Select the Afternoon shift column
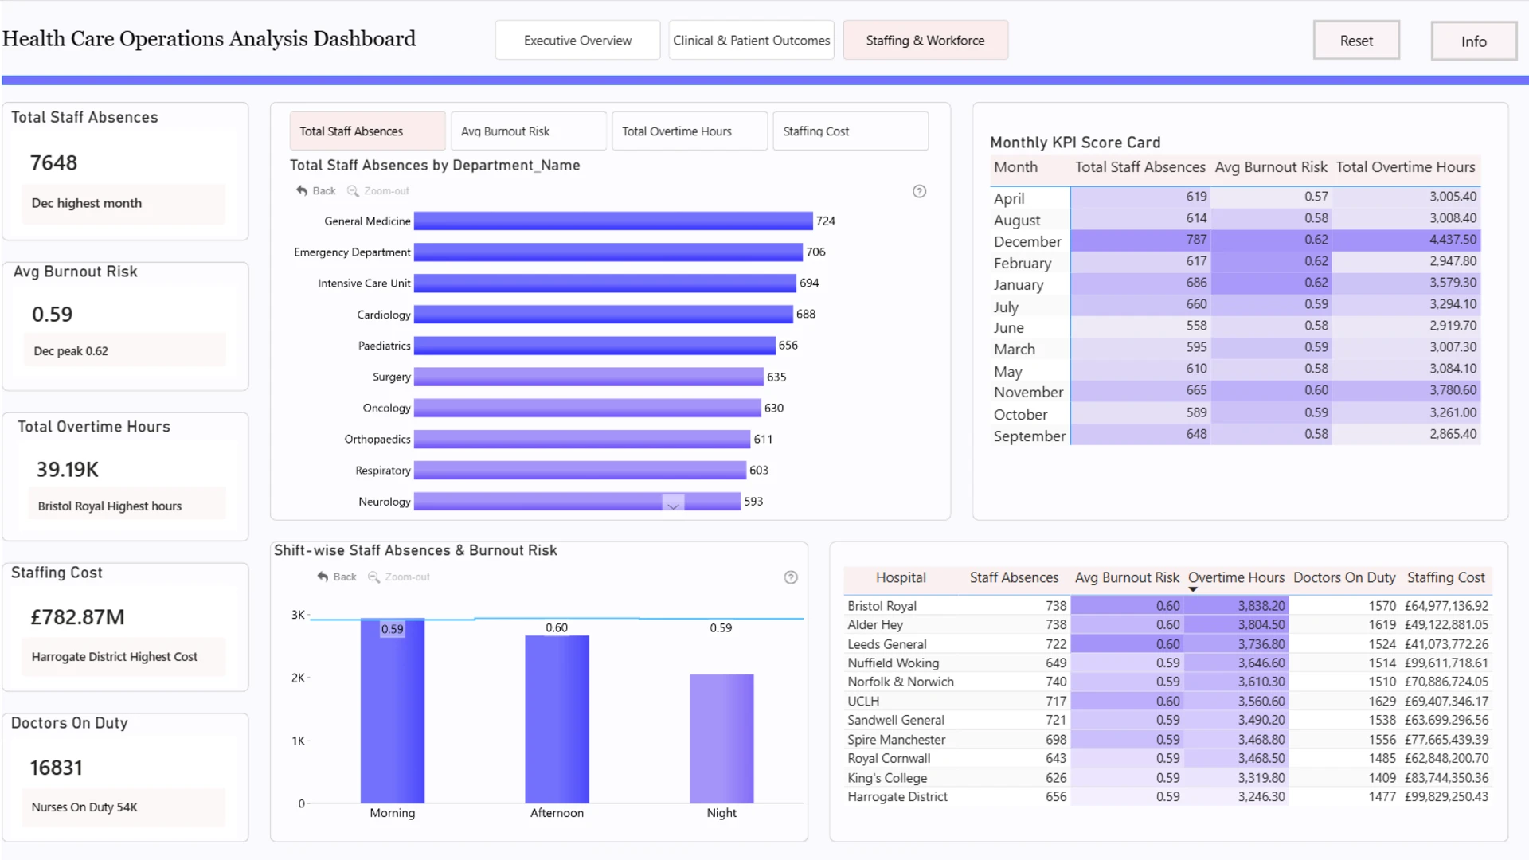Screen dimensions: 1529x860 (557, 720)
